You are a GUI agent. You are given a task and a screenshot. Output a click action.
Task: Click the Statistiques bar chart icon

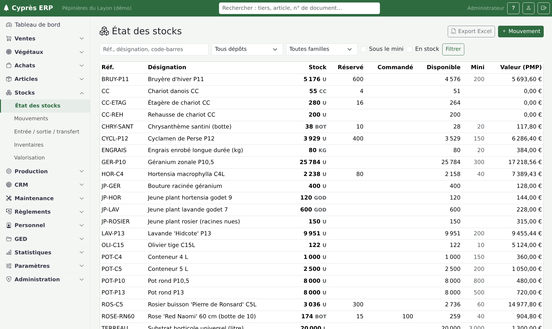[x=9, y=252]
